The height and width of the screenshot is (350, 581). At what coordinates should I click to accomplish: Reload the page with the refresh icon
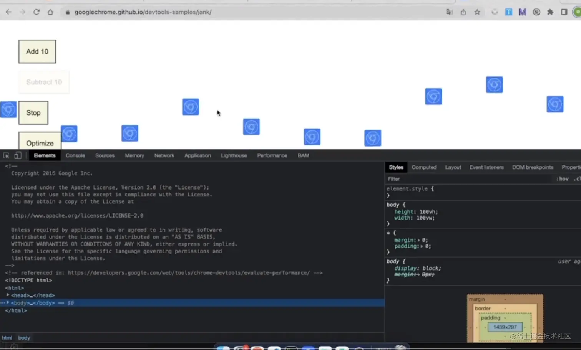click(x=37, y=12)
